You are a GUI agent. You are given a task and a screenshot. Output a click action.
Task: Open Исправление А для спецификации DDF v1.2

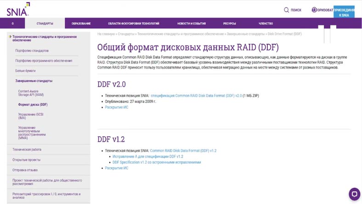(x=148, y=157)
